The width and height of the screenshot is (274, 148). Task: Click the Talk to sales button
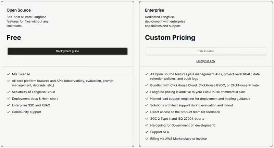click(206, 51)
